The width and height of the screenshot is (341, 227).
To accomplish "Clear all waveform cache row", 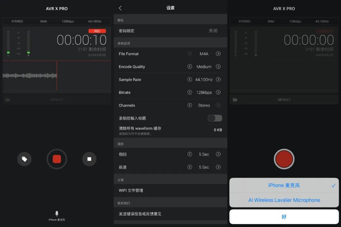I will click(170, 131).
